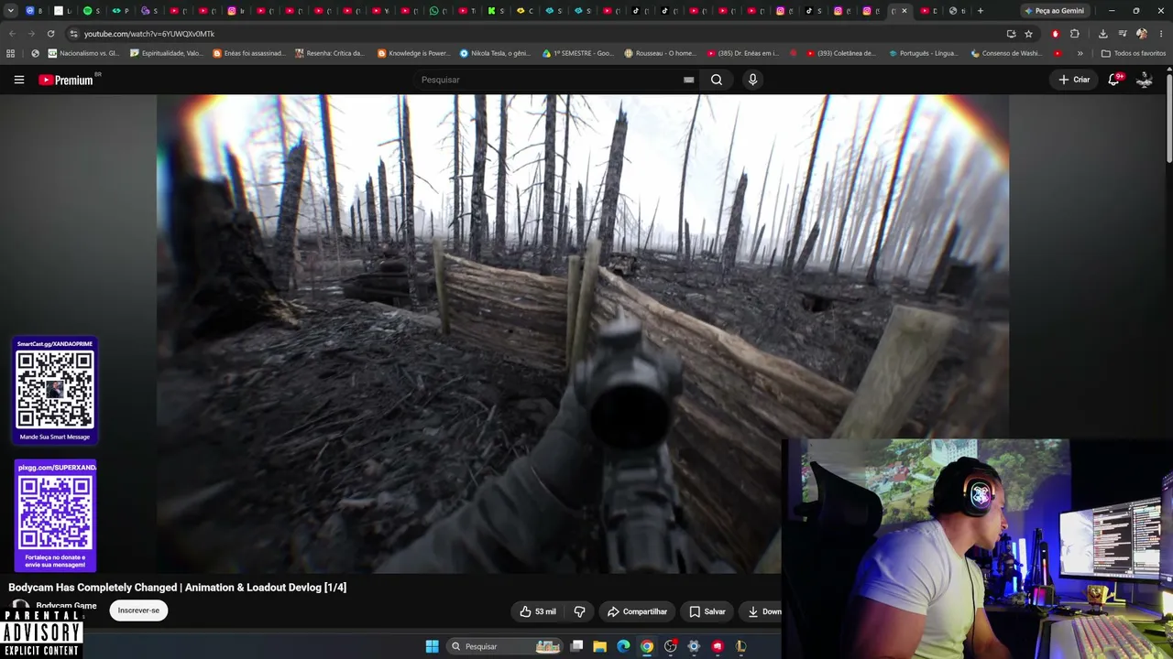
Task: Click the YouTube search magnifier button
Action: (x=717, y=80)
